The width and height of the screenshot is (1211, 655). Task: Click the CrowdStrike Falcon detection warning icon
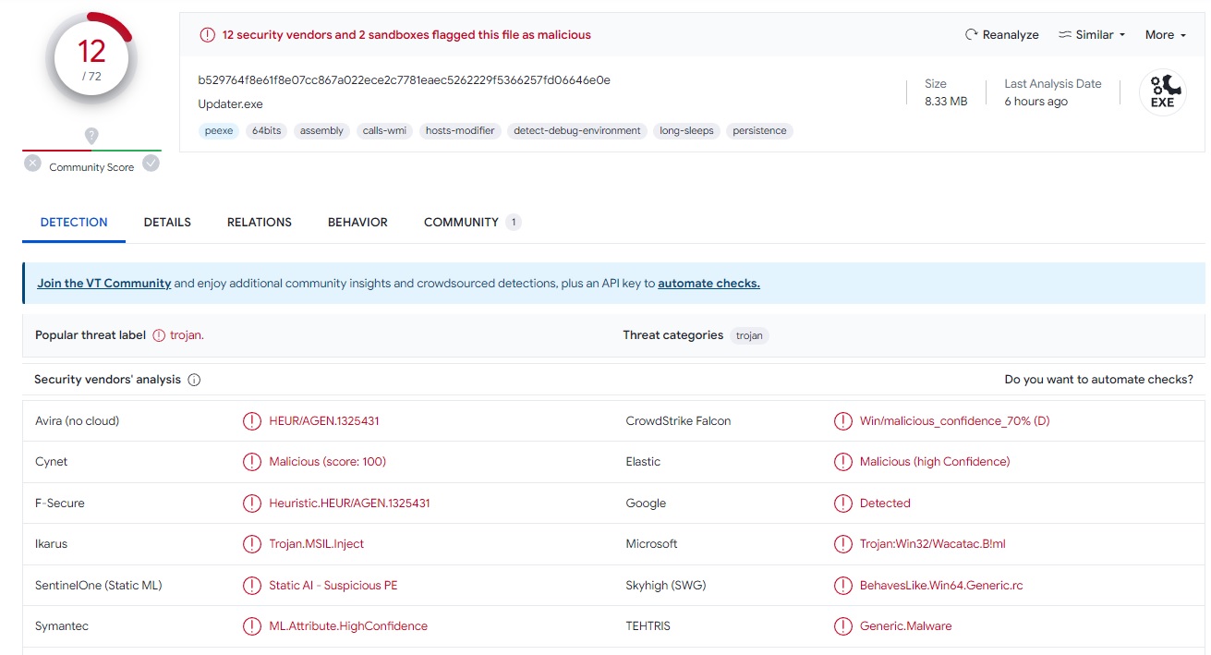(x=842, y=421)
